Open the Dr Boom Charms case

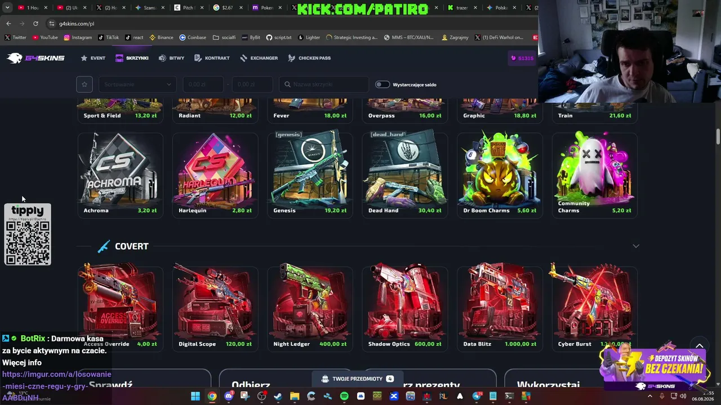(x=500, y=174)
